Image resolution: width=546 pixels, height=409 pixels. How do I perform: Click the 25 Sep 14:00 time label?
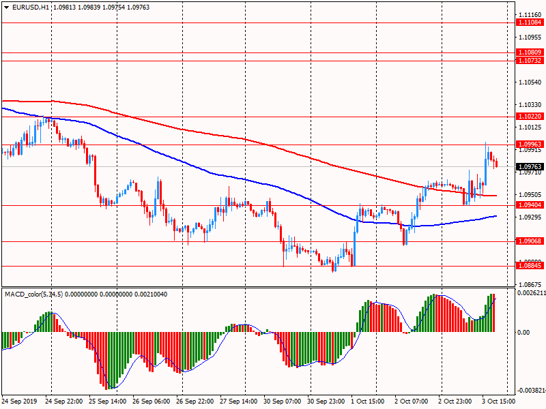pos(108,402)
